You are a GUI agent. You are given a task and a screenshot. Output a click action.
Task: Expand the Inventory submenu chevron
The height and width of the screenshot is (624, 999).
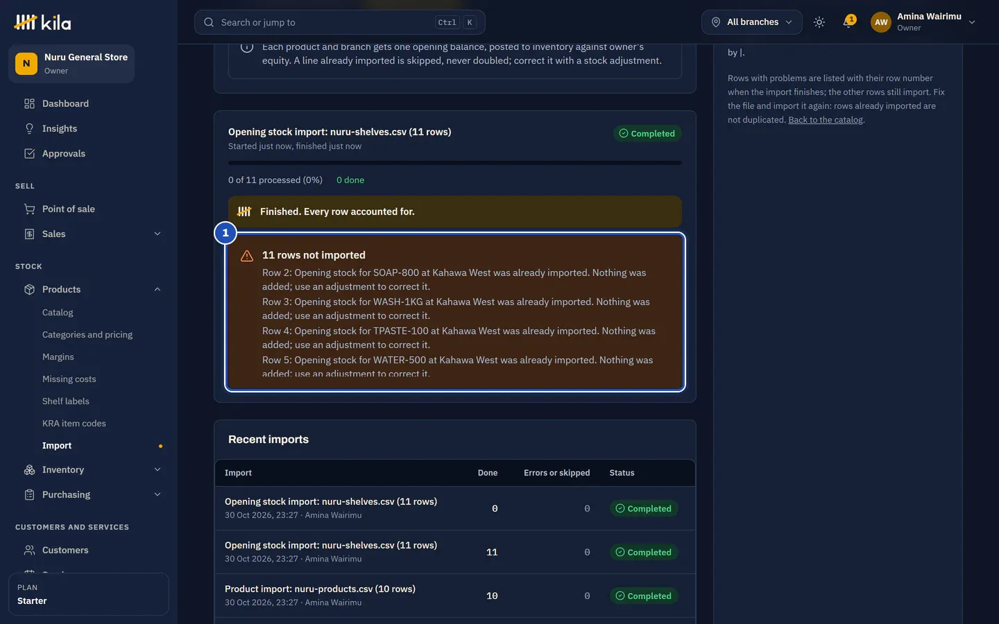(x=157, y=469)
